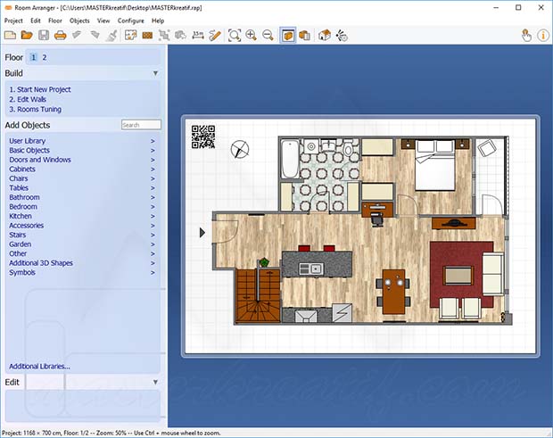Screen dimensions: 553x438
Task: Click the Add Objects search field
Action: [x=141, y=125]
